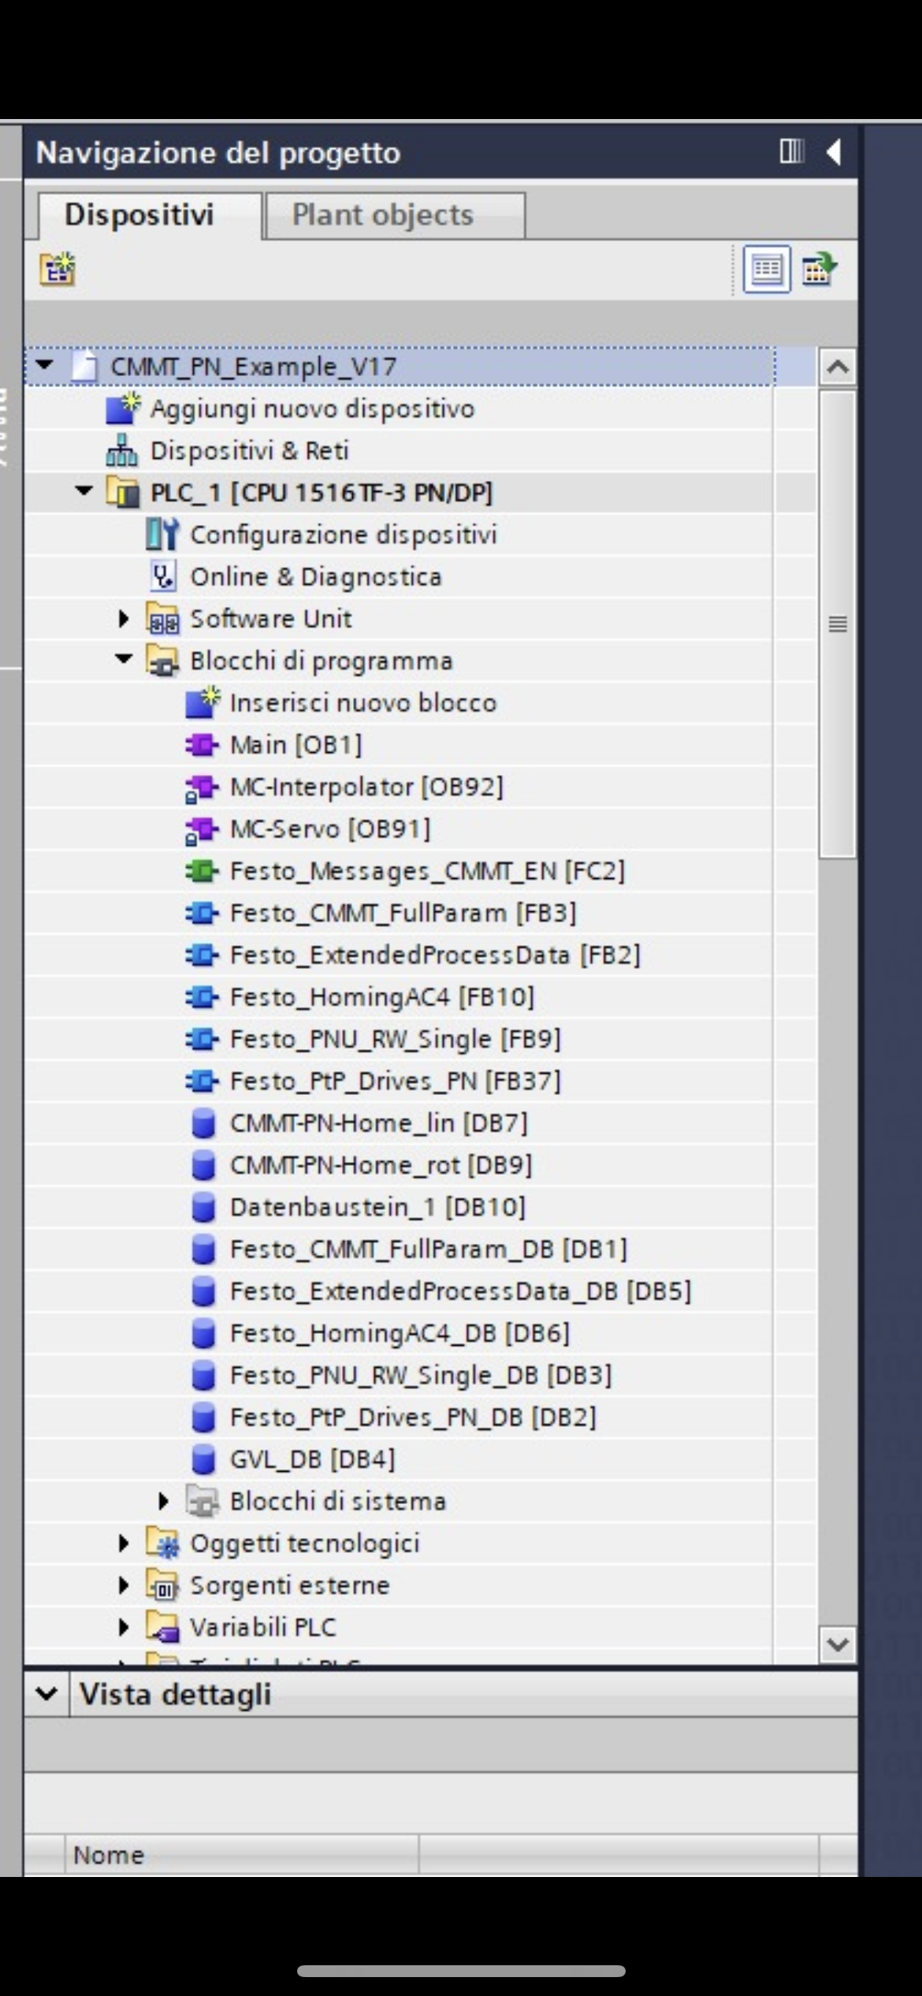The image size is (922, 1996).
Task: Collapse the Blocchi di programma folder arrow
Action: click(124, 659)
